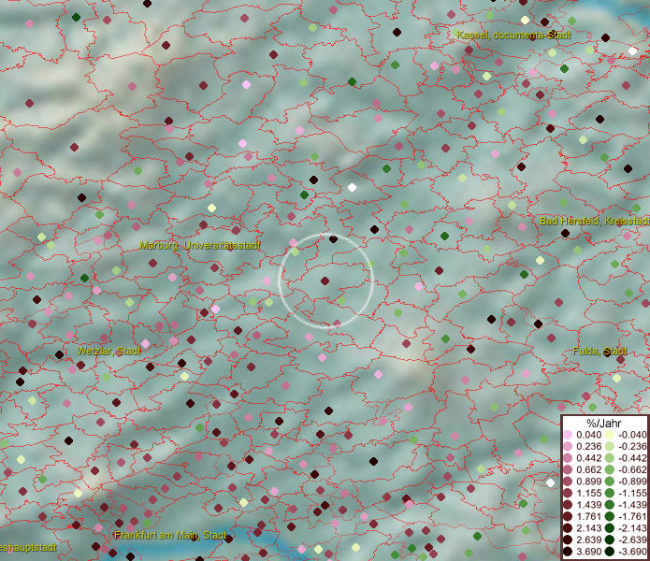This screenshot has height=561, width=650.
Task: Click the legend value text -3.690
Action: pos(632,552)
